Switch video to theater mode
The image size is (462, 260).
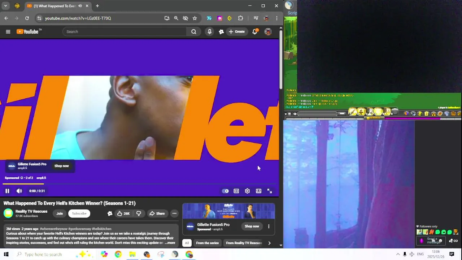click(x=258, y=191)
